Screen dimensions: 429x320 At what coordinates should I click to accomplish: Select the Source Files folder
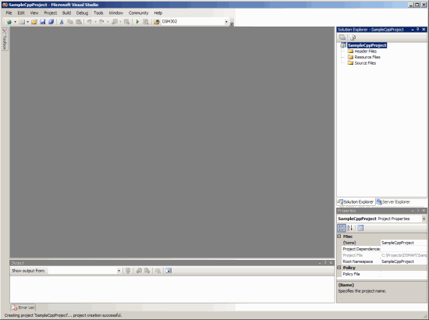[365, 63]
